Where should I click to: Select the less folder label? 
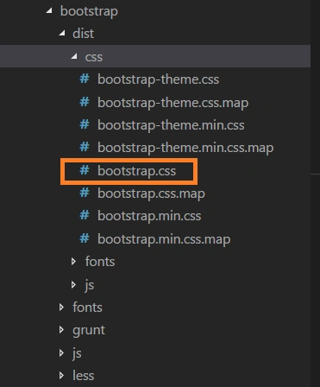(x=83, y=376)
